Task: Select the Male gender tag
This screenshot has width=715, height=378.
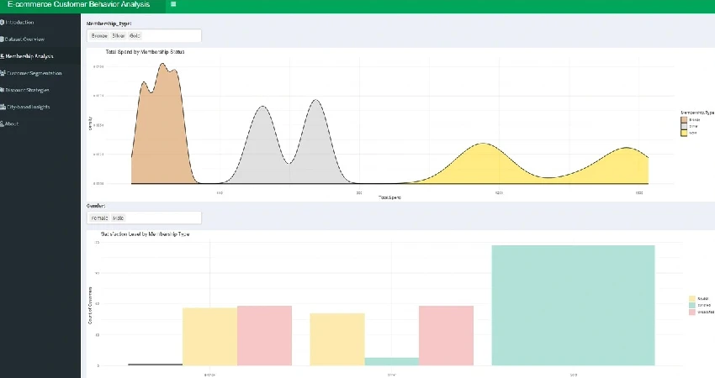Action: (x=118, y=218)
